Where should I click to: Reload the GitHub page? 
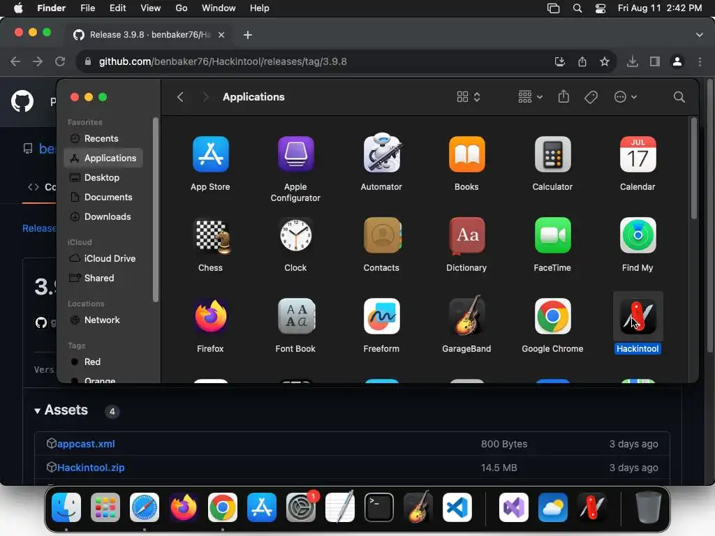[x=60, y=61]
